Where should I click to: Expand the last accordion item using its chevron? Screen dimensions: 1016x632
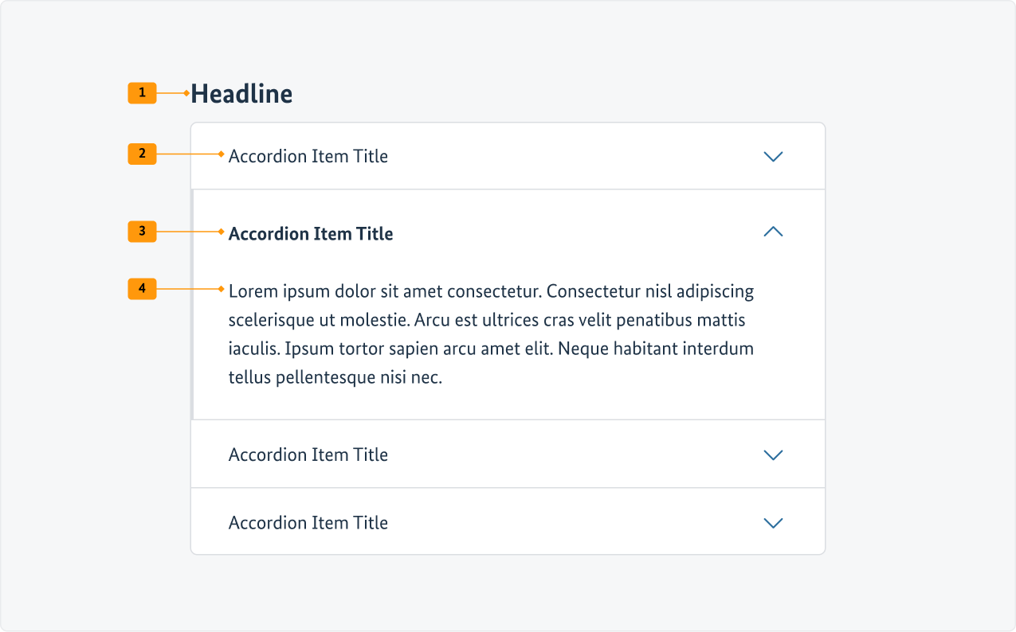pyautogui.click(x=773, y=523)
